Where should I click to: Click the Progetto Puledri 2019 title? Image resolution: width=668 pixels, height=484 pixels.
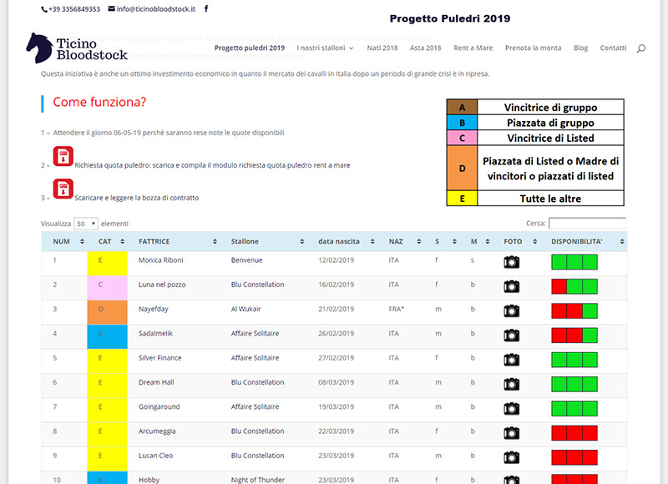point(450,18)
